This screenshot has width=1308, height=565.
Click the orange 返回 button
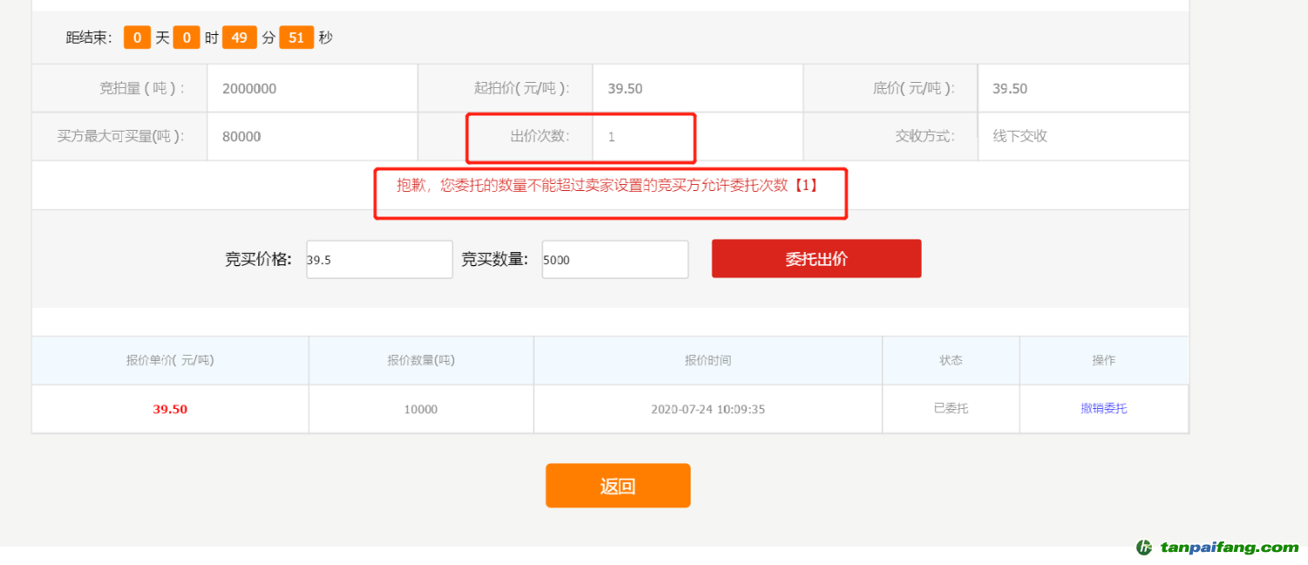pos(617,486)
